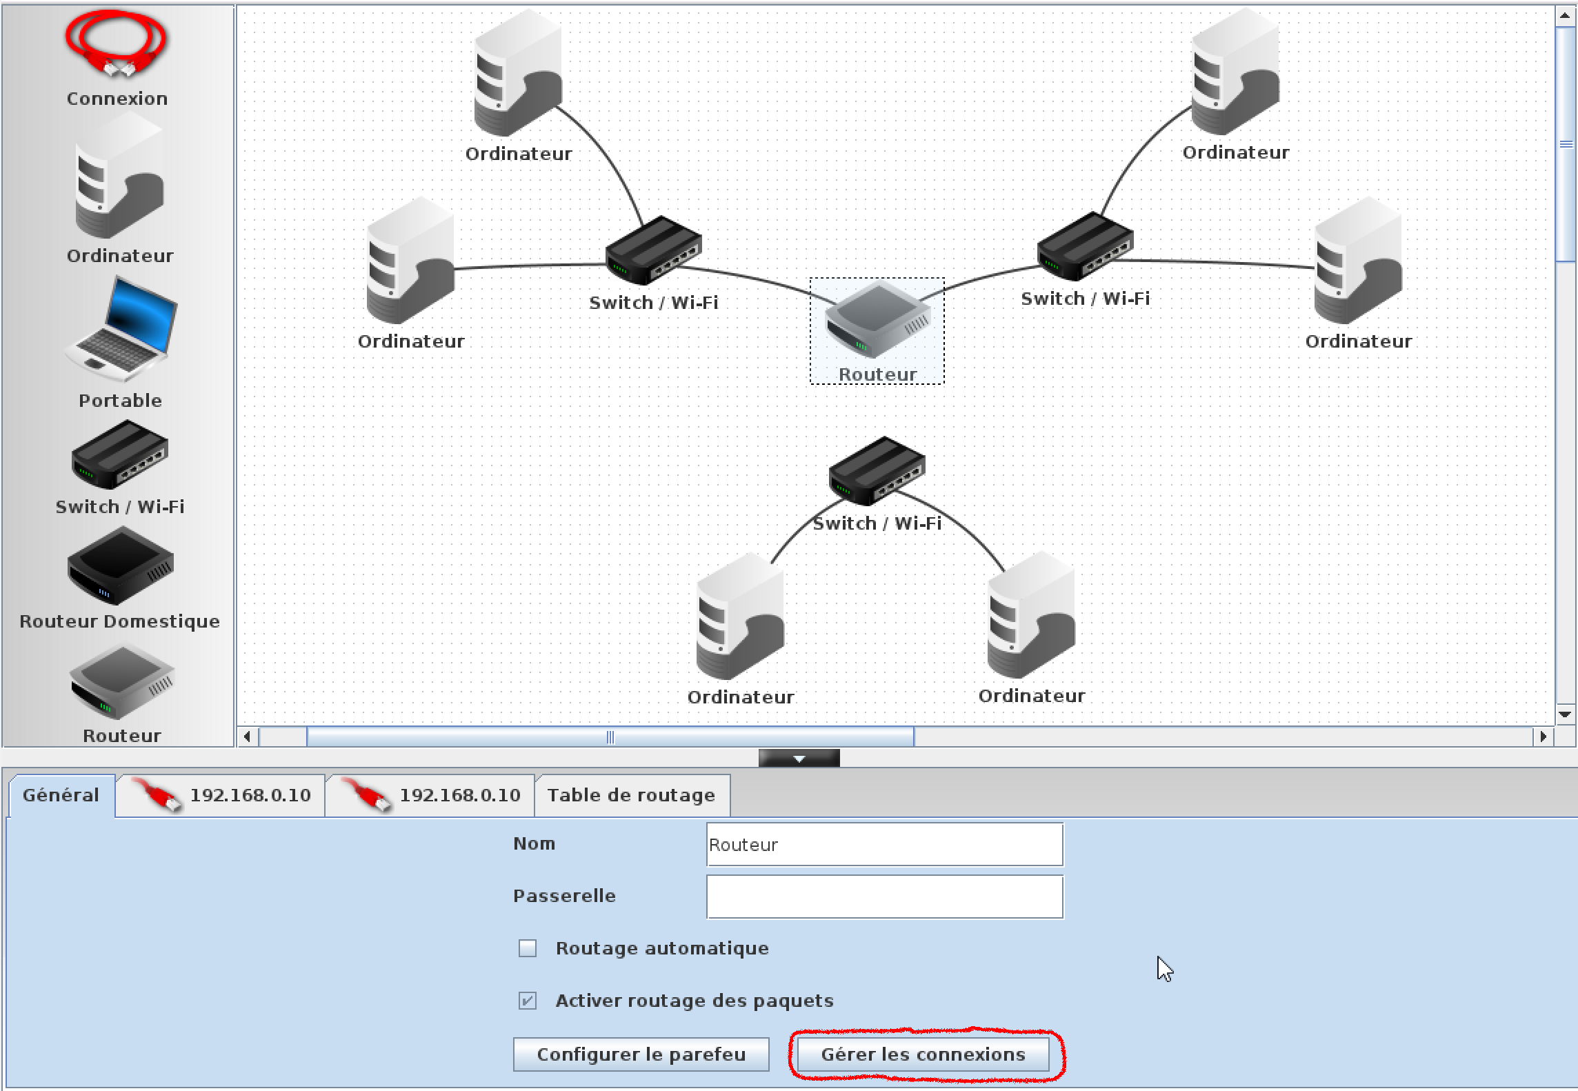This screenshot has height=1091, width=1578.
Task: Pick the Ordinateur icon in the sidebar
Action: tap(119, 178)
